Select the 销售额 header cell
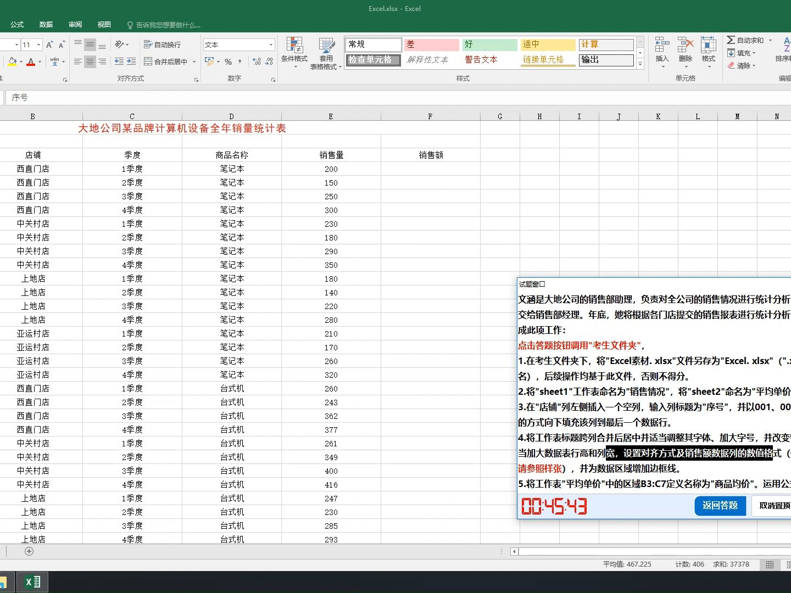This screenshot has height=593, width=791. tap(431, 155)
